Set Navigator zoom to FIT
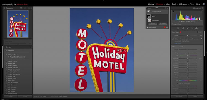The image size is (207, 100). click(x=21, y=8)
